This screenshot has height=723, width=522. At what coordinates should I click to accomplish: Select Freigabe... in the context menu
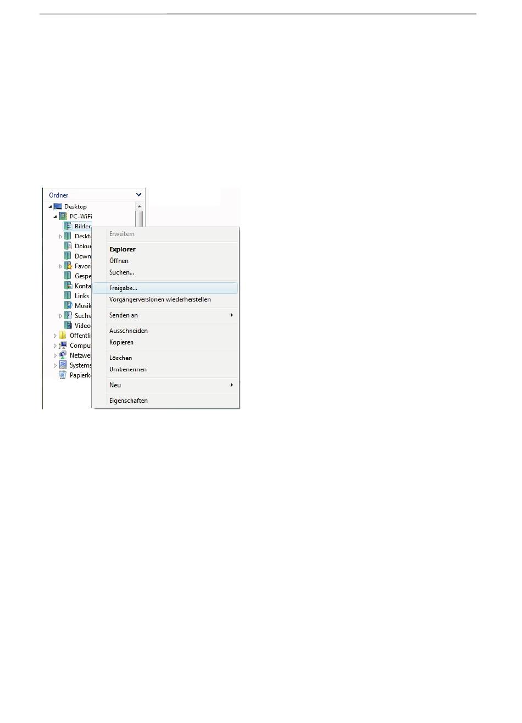[x=165, y=288]
